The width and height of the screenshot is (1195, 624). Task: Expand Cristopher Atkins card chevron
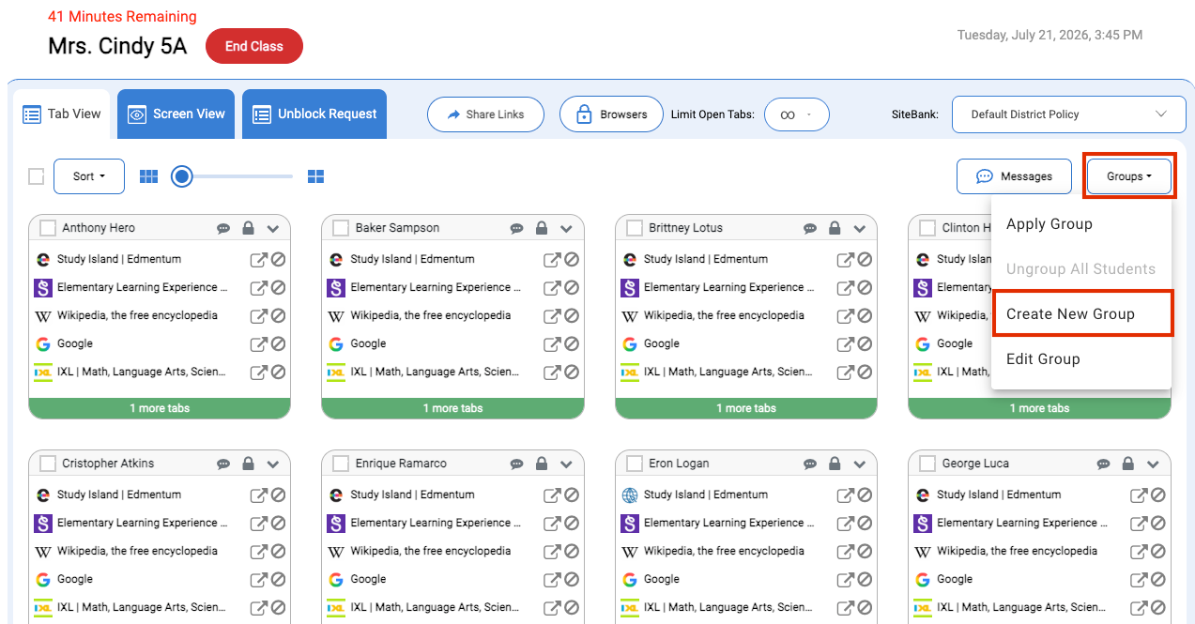pos(273,464)
